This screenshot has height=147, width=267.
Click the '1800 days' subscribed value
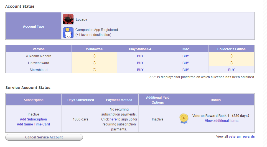point(80,119)
